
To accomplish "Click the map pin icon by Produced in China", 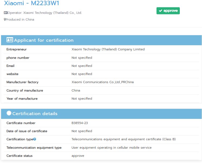I will coord(5,19).
